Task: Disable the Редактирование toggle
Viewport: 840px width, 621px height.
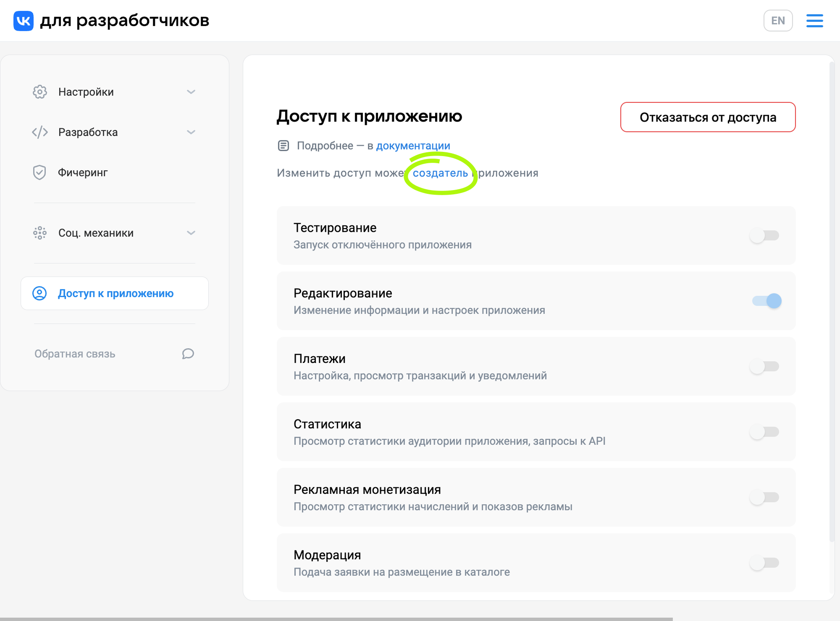Action: [766, 301]
